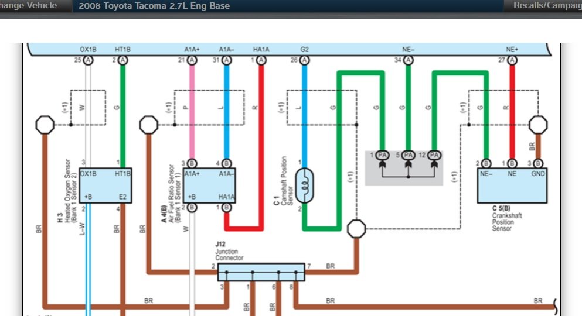Click pin 2 B circle below Air Fuel sensor +B
The width and height of the screenshot is (582, 316).
pos(192,208)
